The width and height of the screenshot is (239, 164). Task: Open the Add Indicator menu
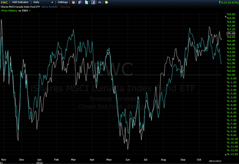point(20,2)
